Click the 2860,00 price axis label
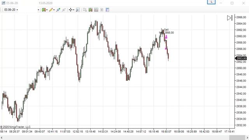 click(x=241, y=36)
